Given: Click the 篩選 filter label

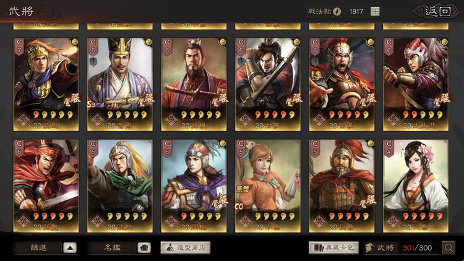Looking at the screenshot, I should click(x=39, y=247).
